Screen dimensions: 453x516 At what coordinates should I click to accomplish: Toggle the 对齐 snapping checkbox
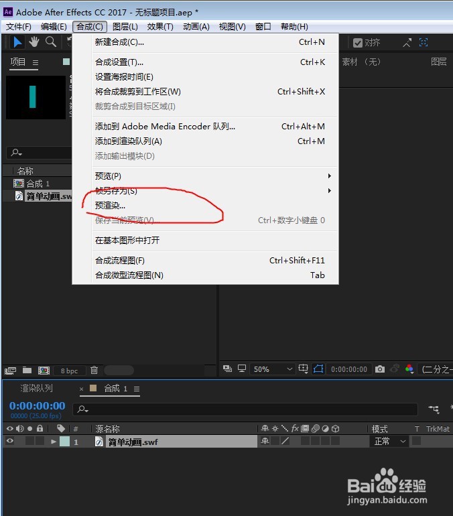pos(358,43)
